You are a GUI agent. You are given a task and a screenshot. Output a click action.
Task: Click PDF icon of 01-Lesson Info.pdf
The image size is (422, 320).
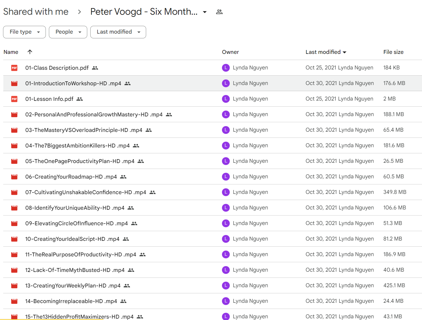click(14, 99)
